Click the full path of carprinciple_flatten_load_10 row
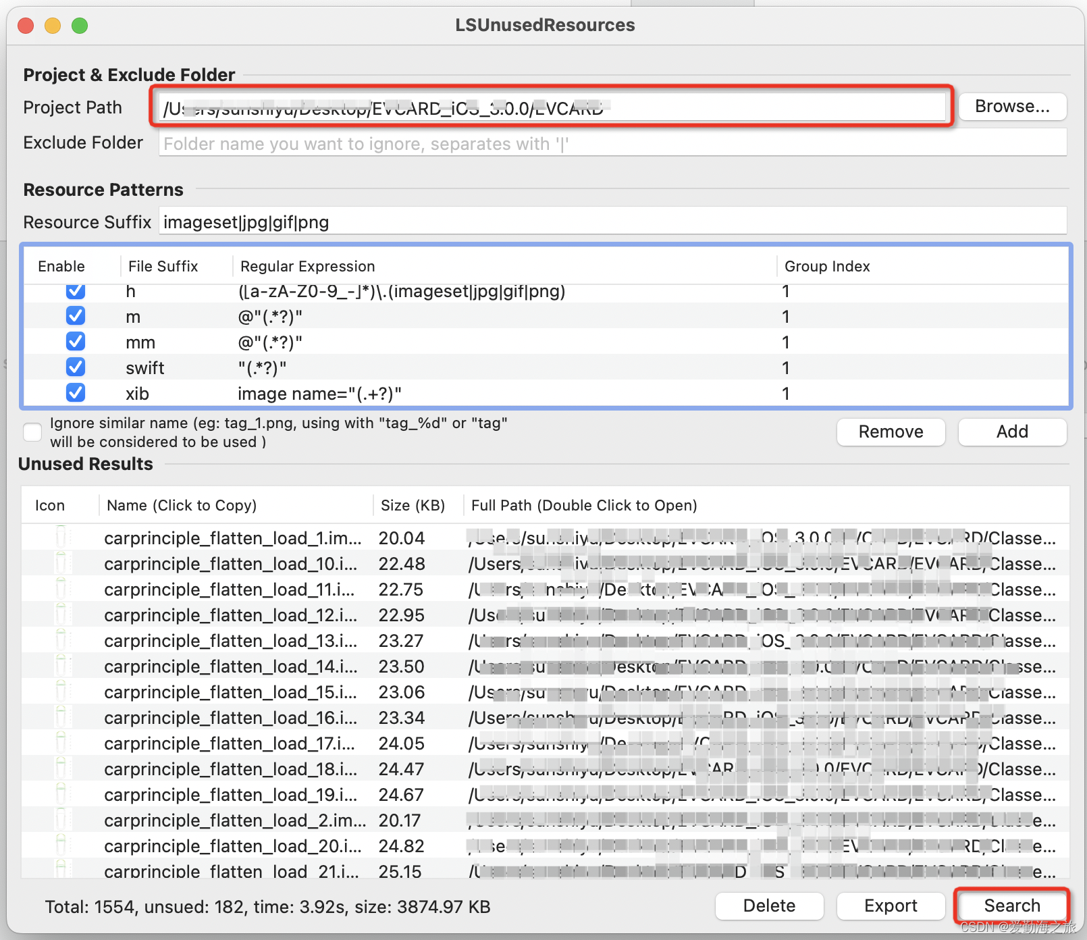The width and height of the screenshot is (1087, 940). pos(762,564)
